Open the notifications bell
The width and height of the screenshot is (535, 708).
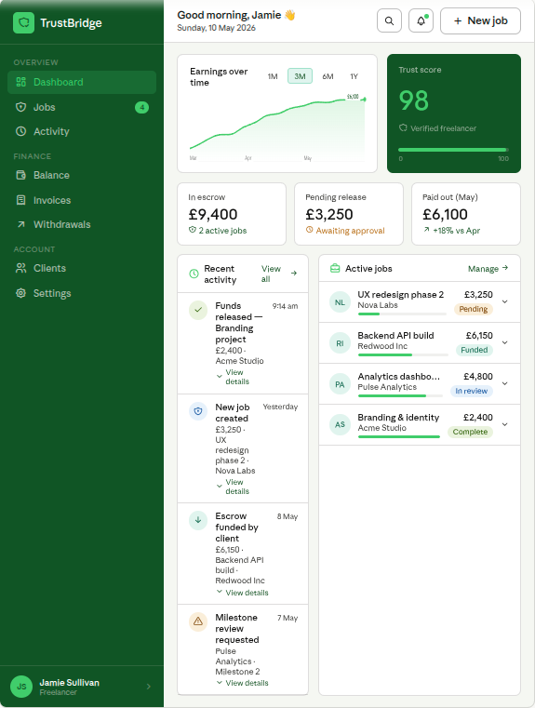tap(421, 20)
